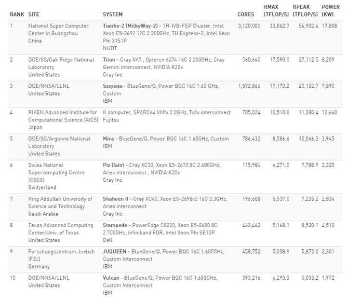This screenshot has height=299, width=347.
Task: Open the Titan system entry
Action: coord(109,60)
